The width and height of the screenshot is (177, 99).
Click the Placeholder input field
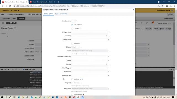tap(90, 72)
